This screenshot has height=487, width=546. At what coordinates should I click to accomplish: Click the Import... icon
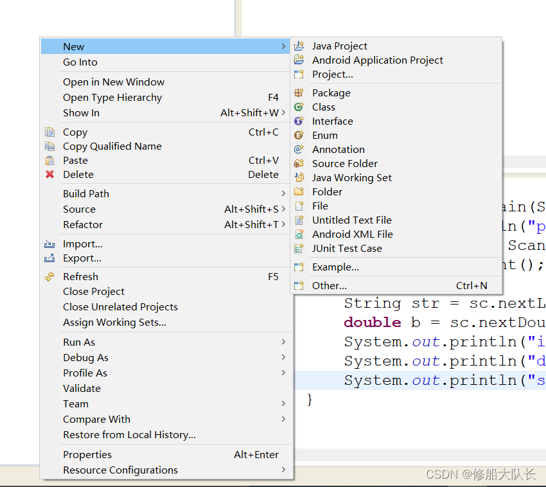tap(50, 244)
